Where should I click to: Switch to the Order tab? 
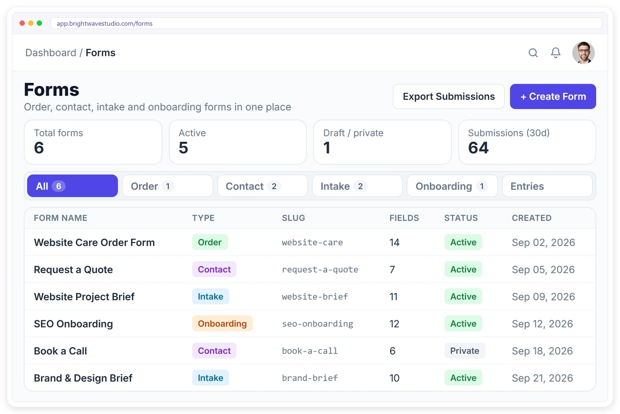tap(167, 186)
